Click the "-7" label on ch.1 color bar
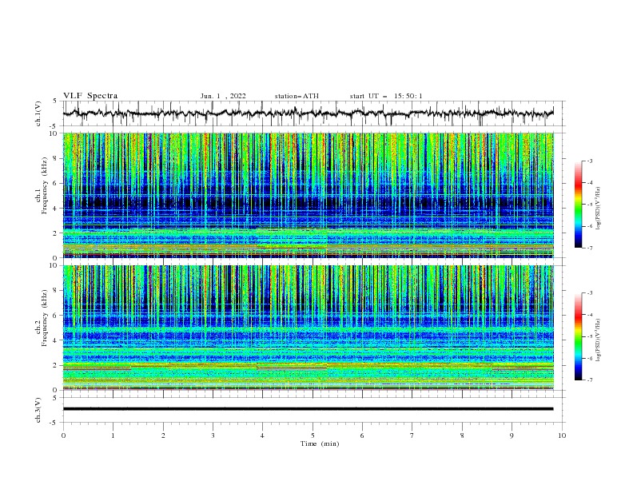633x489 pixels. pyautogui.click(x=589, y=248)
